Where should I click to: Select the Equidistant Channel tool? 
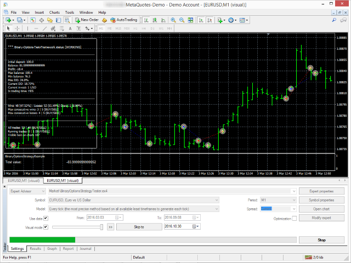click(x=53, y=28)
